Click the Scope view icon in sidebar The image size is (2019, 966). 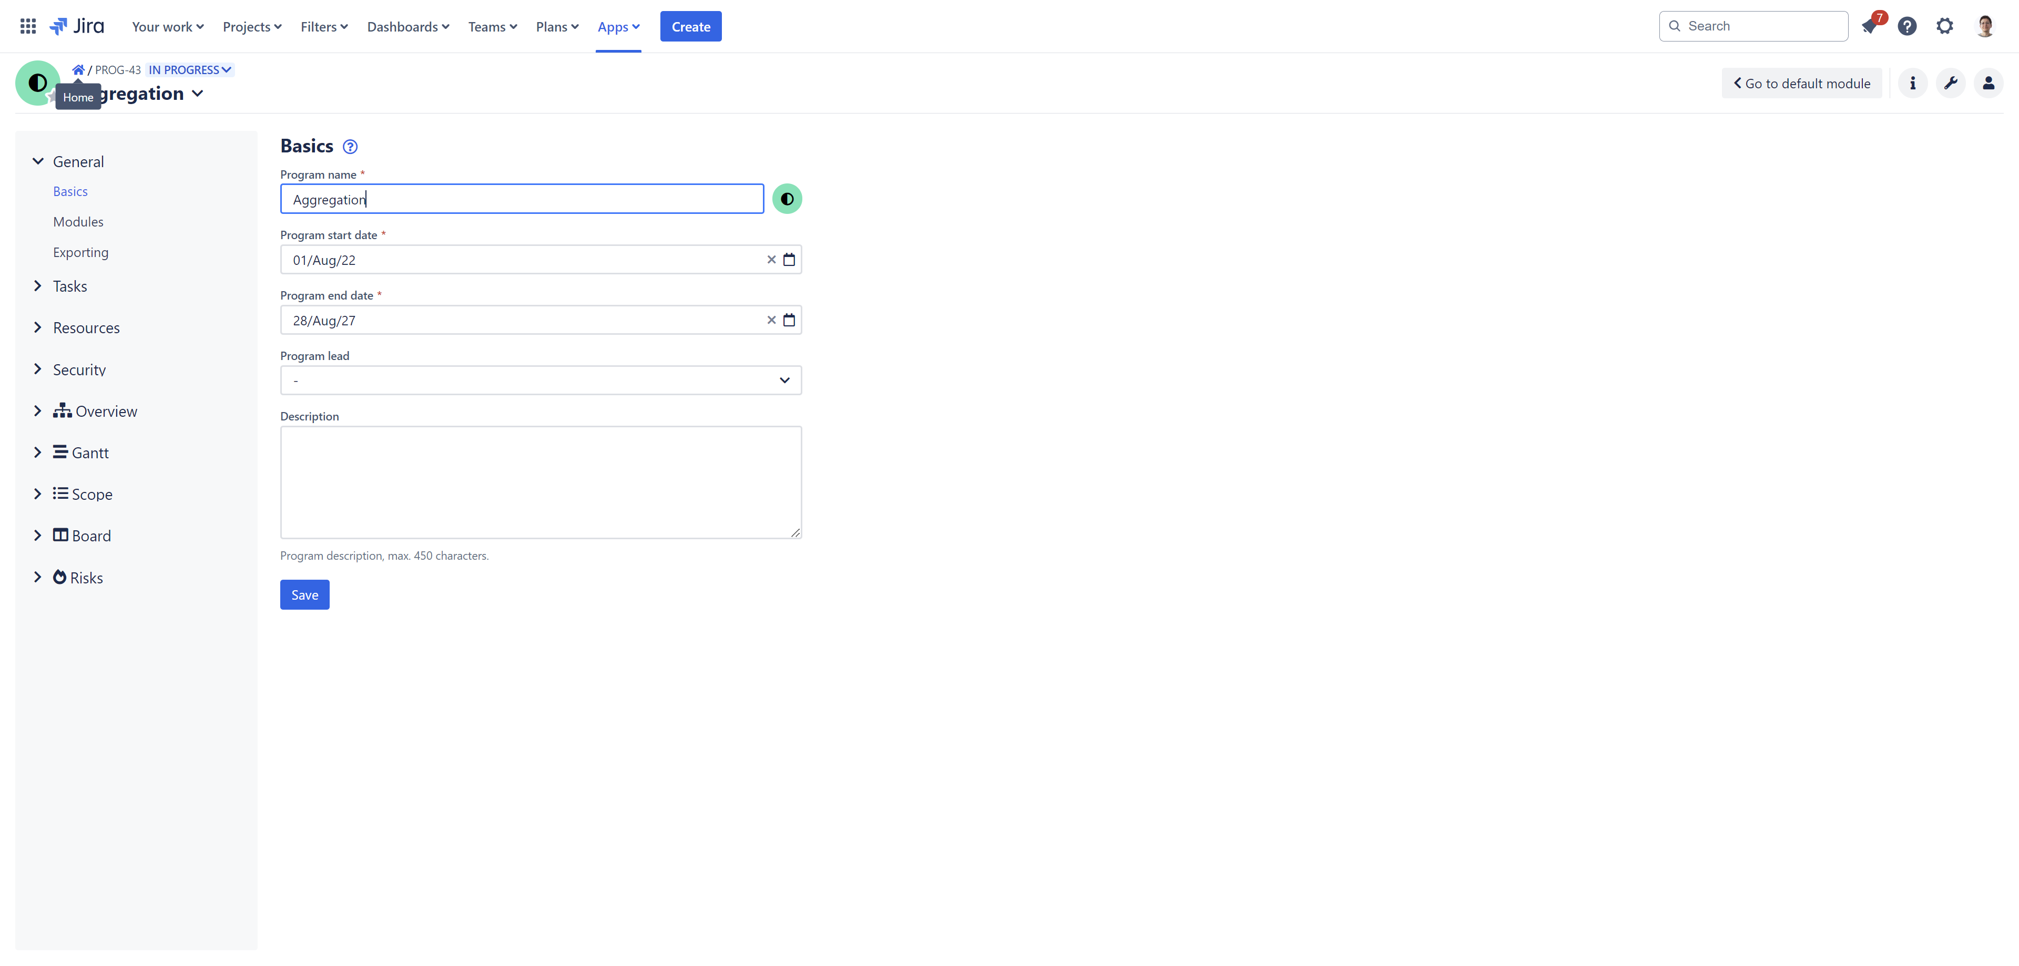60,494
